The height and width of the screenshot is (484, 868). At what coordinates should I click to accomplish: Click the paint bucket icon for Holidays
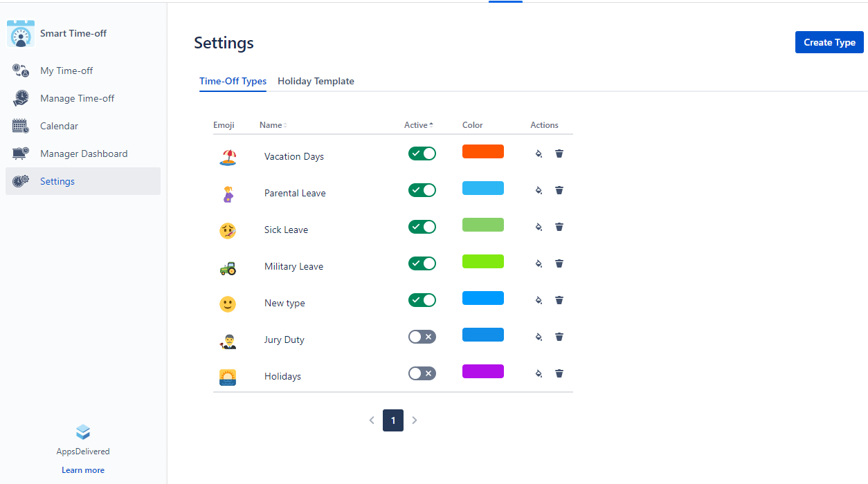pyautogui.click(x=539, y=373)
